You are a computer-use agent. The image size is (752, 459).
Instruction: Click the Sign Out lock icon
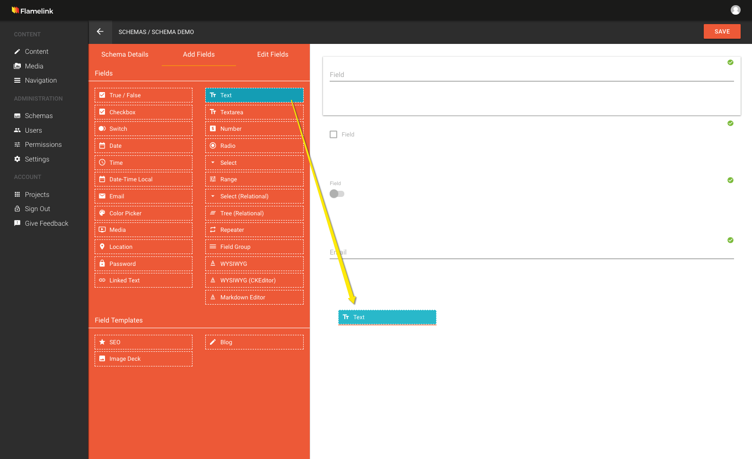click(x=17, y=209)
